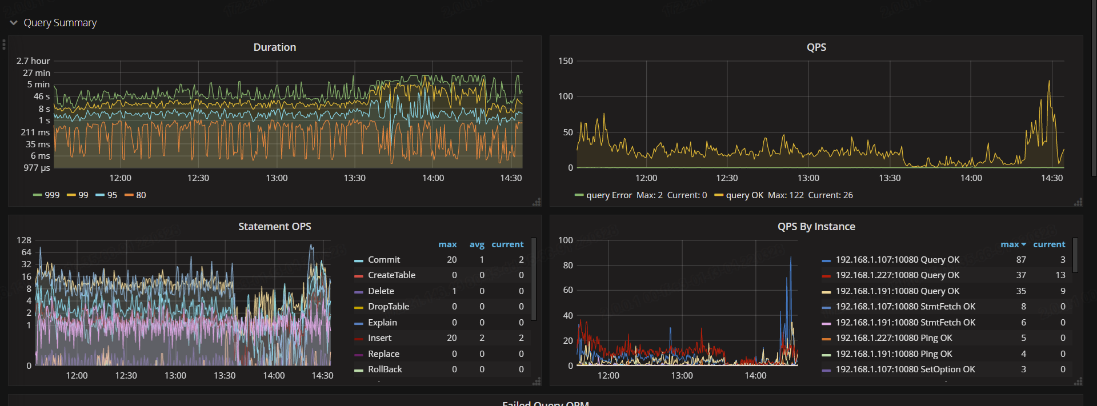Image resolution: width=1097 pixels, height=406 pixels.
Task: Open the QPS panel title menu
Action: [816, 47]
